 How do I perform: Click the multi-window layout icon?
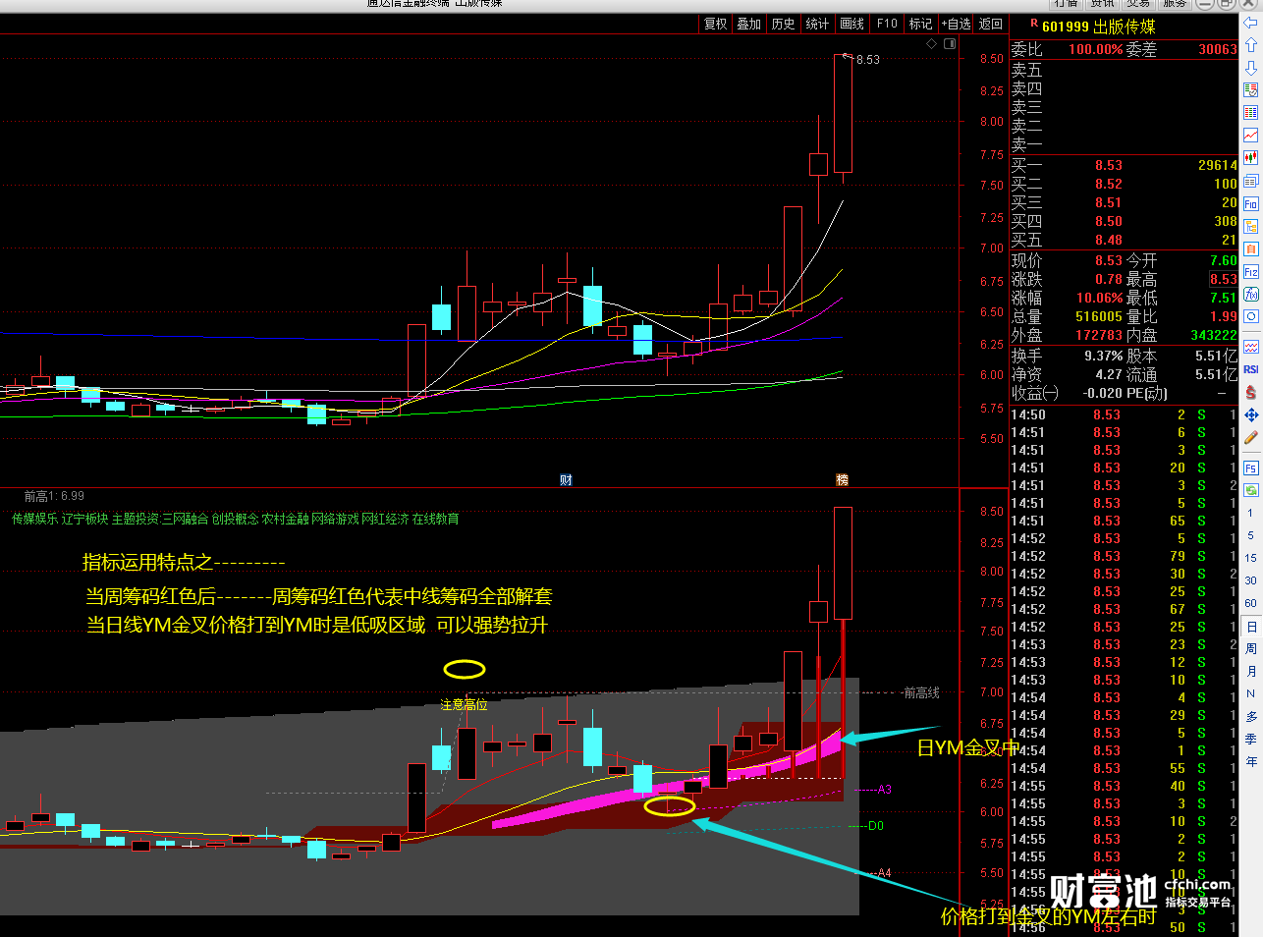pos(1251,181)
